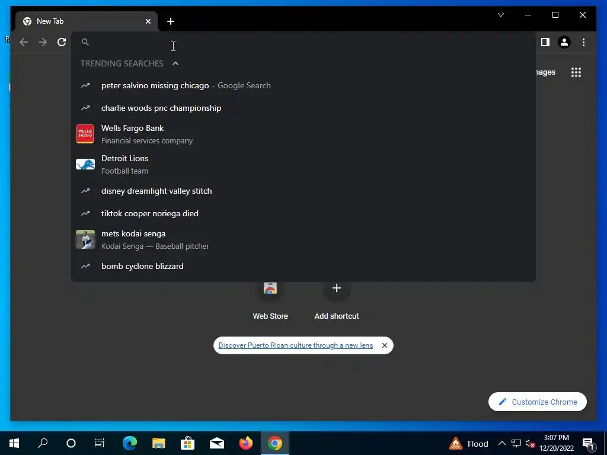Launch Firefox from taskbar
Image resolution: width=607 pixels, height=455 pixels.
pos(246,443)
